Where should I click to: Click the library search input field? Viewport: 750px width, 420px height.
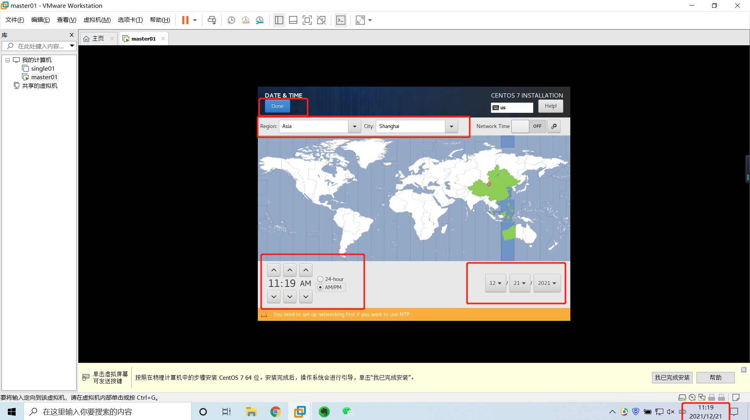[x=39, y=46]
